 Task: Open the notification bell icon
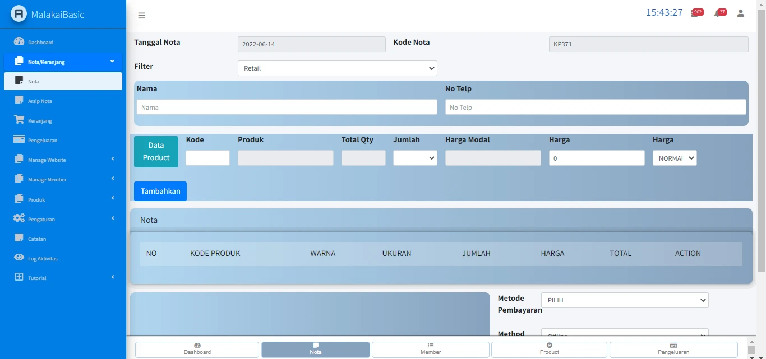point(717,13)
